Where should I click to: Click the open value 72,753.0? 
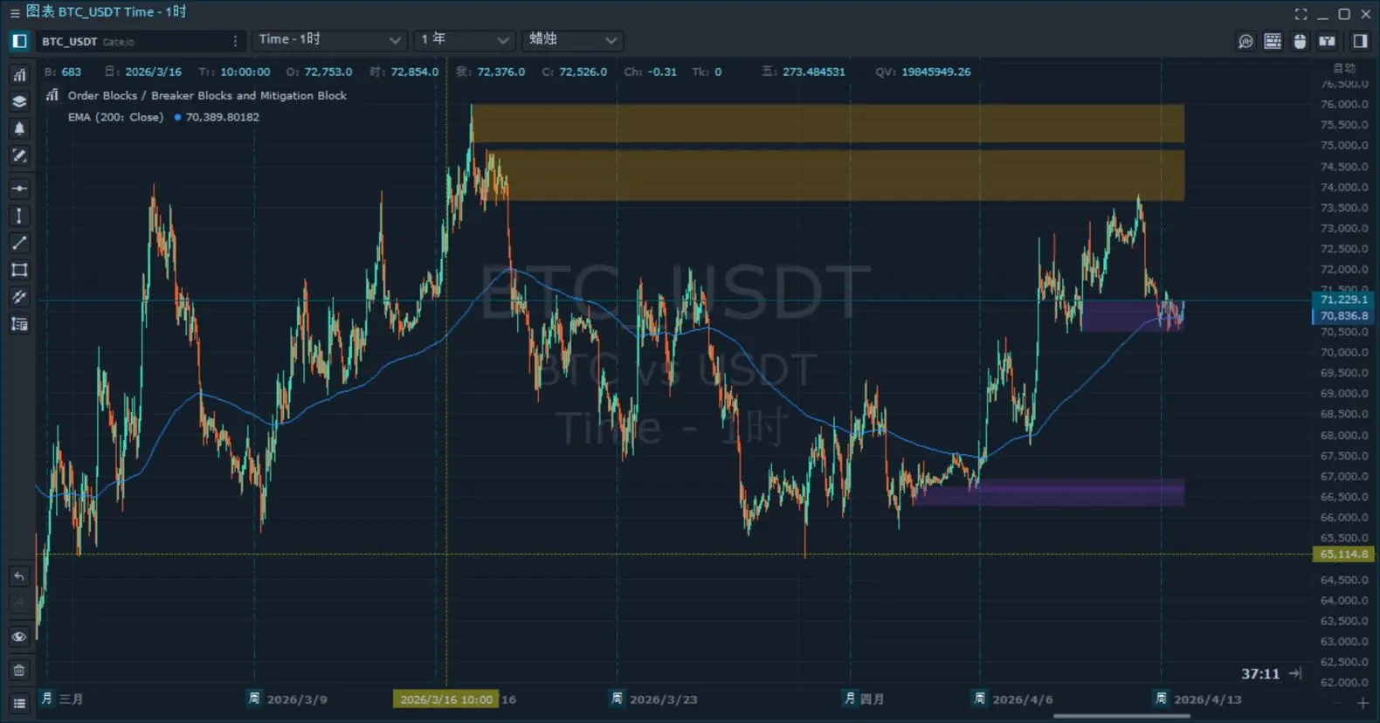328,72
